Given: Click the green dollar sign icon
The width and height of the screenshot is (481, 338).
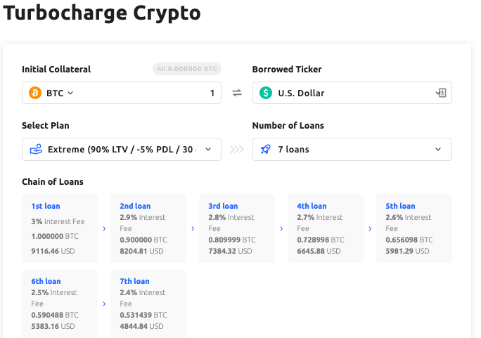Looking at the screenshot, I should pos(266,93).
